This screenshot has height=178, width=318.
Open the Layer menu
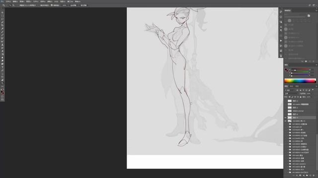coord(29,1)
